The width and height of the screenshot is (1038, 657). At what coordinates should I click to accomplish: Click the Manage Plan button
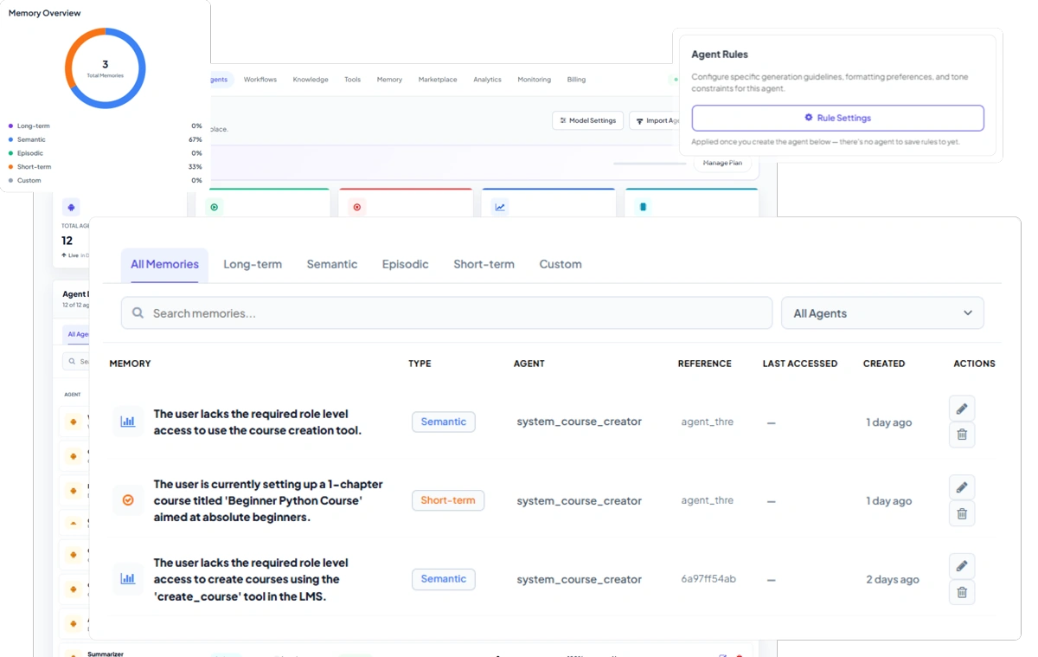pos(722,163)
